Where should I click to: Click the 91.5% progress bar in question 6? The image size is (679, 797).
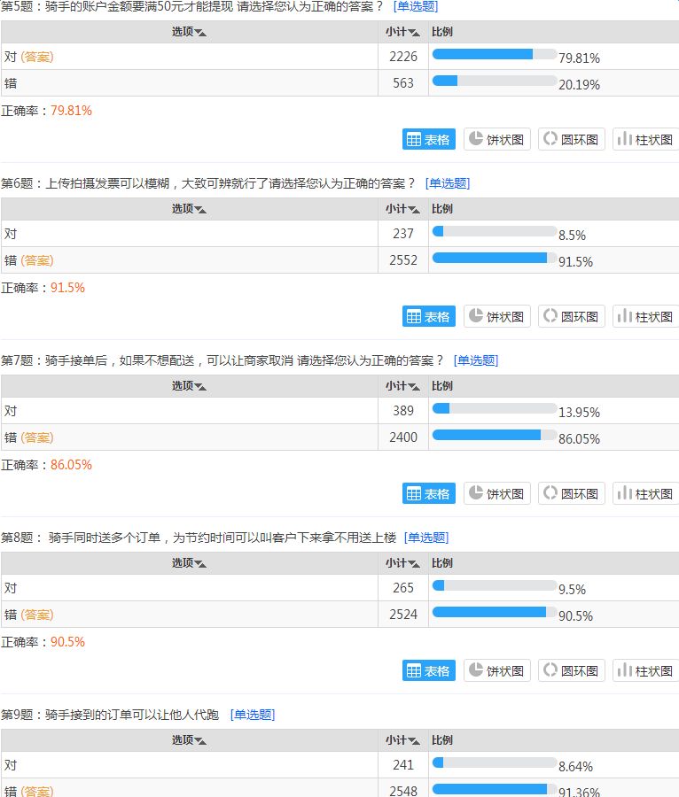[495, 258]
